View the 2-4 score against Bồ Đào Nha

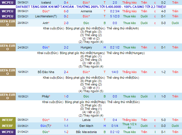(x=66, y=72)
